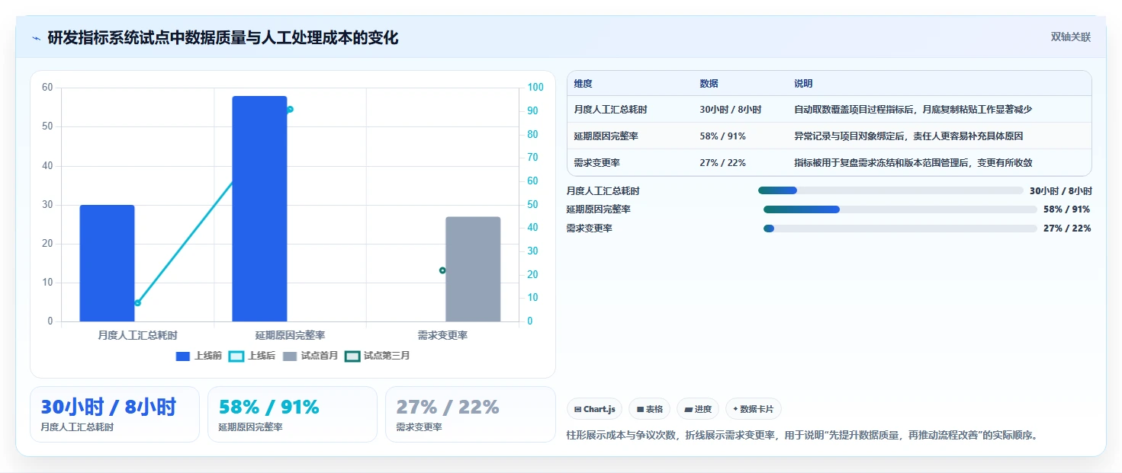Viewport: 1122px width, 473px height.
Task: Click the footer note starting 柱形展示成本
Action: click(803, 436)
